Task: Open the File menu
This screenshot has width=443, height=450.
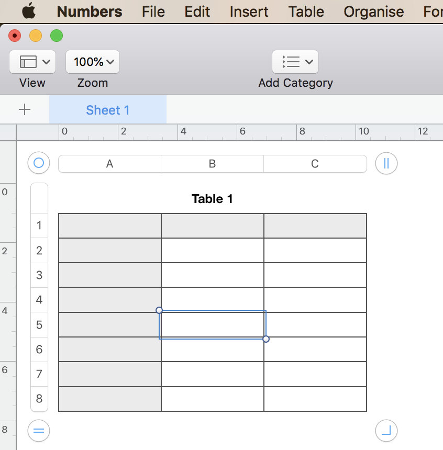Action: click(x=153, y=12)
